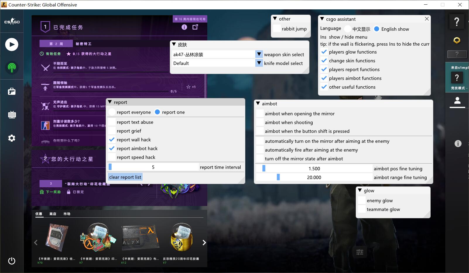Switch to 商店 store tab
Image resolution: width=469 pixels, height=273 pixels.
(53, 214)
